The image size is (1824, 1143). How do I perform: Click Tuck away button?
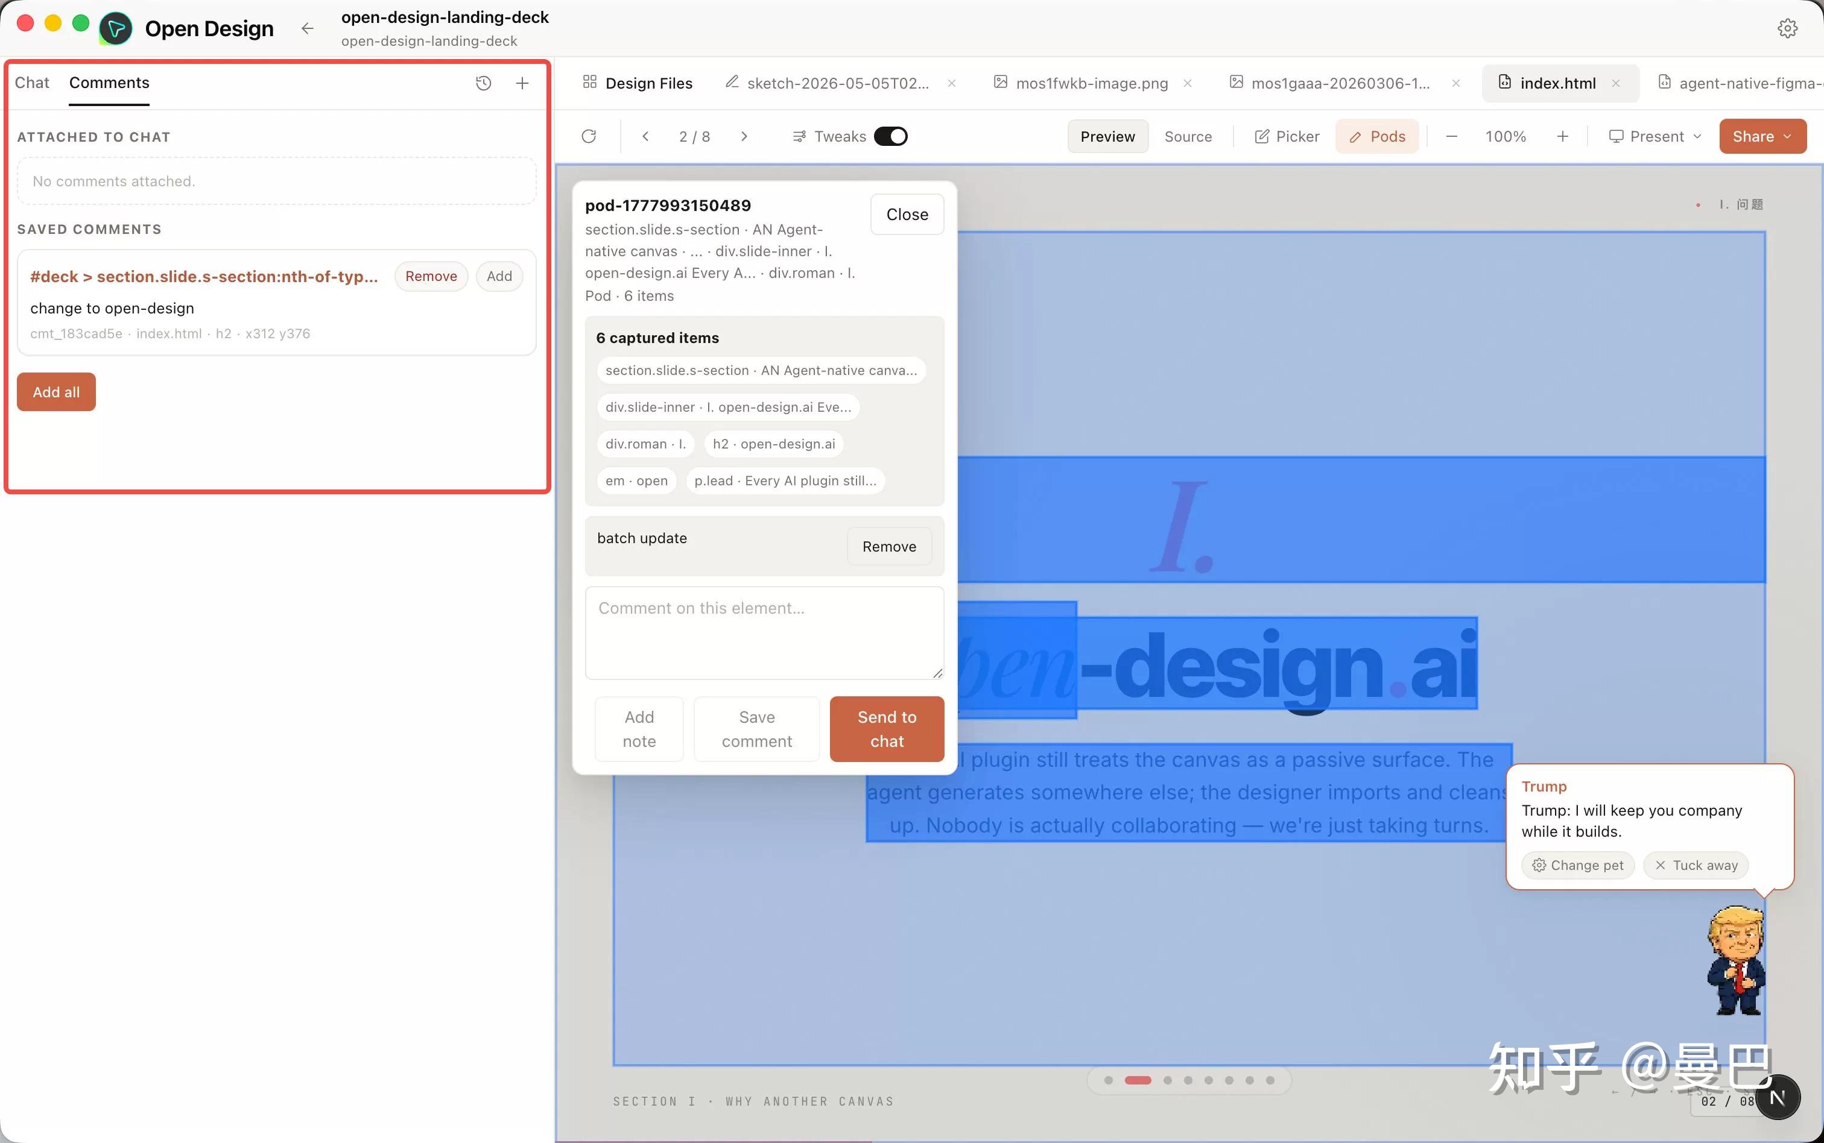tap(1696, 865)
